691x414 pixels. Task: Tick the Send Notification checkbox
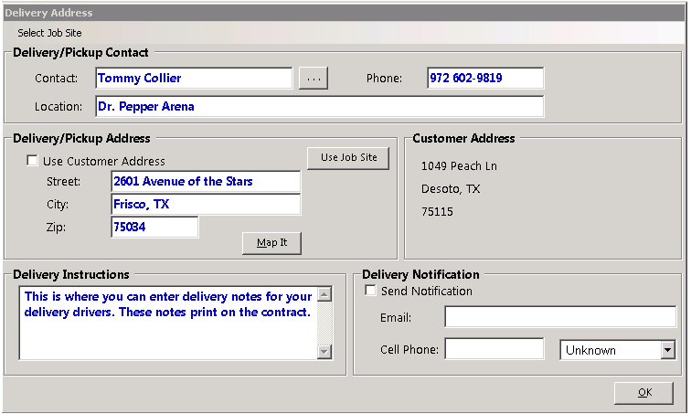coord(371,292)
